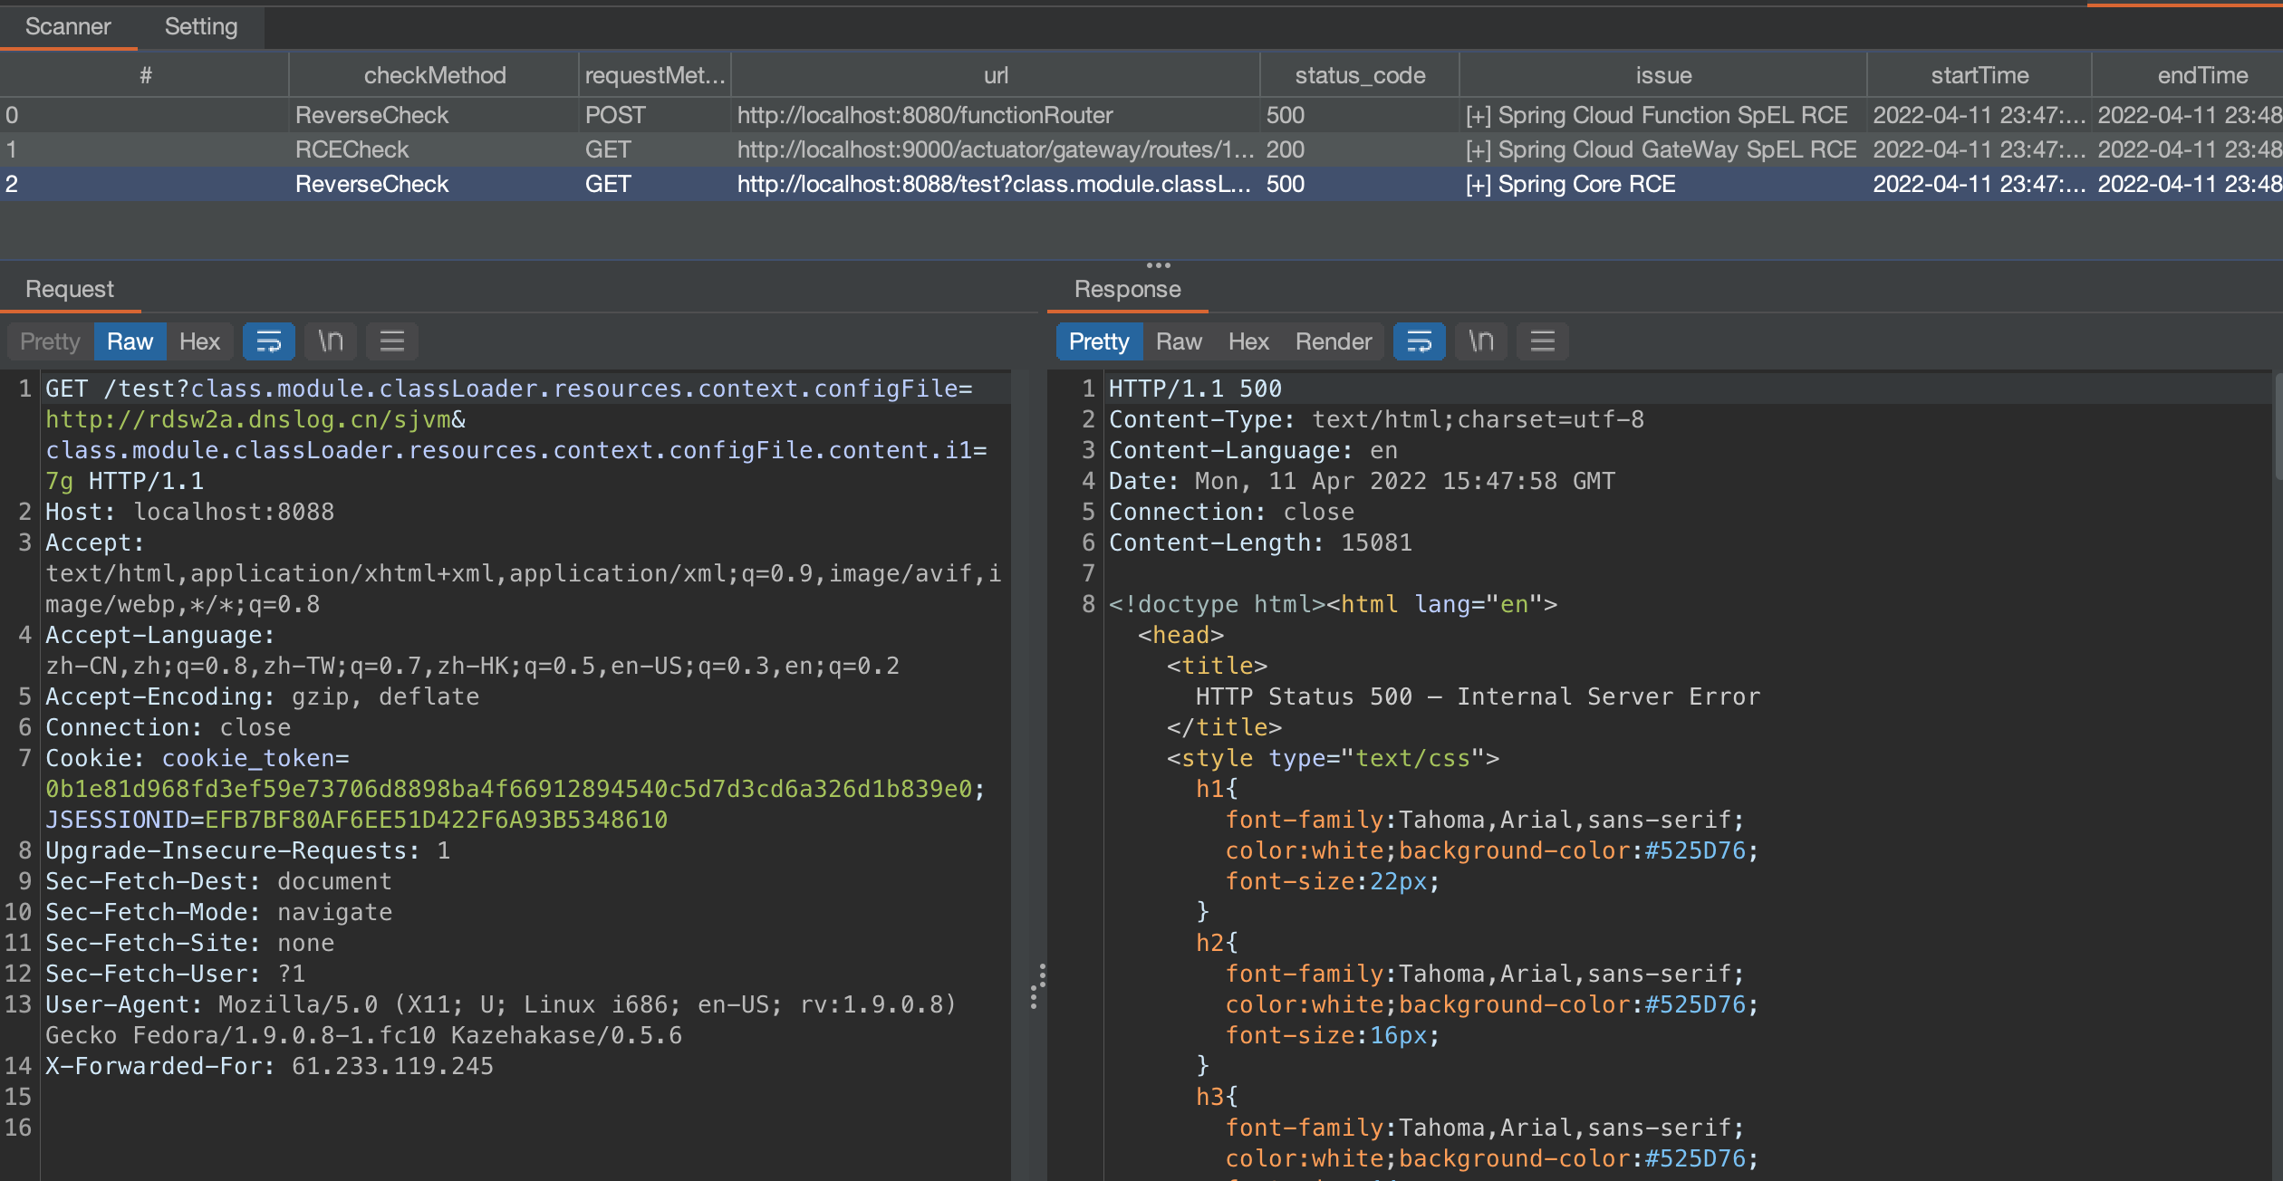Image resolution: width=2283 pixels, height=1181 pixels.
Task: Click horizontal divider drag handle dots
Action: click(1159, 265)
